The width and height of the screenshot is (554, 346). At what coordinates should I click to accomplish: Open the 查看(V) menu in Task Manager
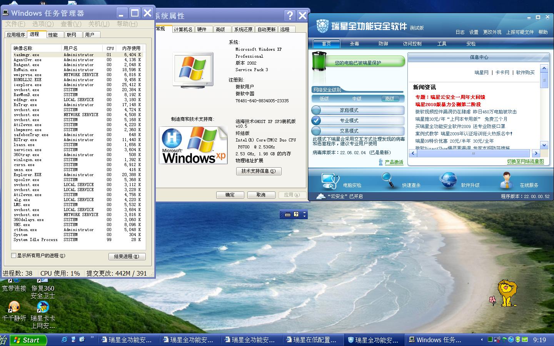coord(71,24)
